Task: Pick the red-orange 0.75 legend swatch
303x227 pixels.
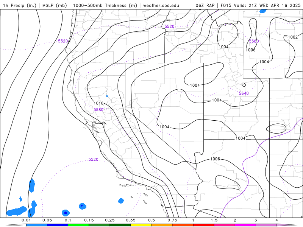Action: coord(183,225)
